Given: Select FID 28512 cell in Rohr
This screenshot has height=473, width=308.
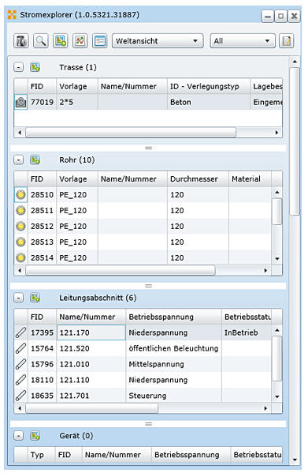Looking at the screenshot, I should (42, 226).
